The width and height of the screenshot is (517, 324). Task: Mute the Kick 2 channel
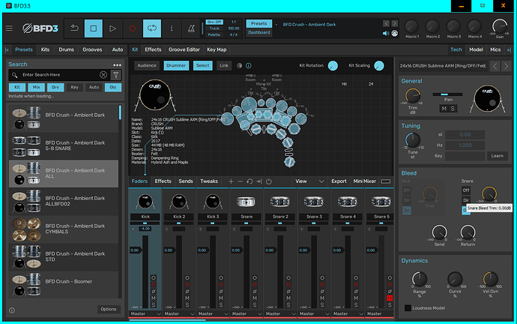point(187,298)
